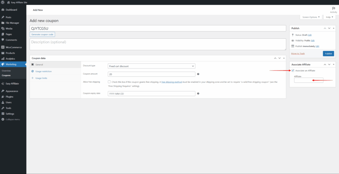Click help tooltip next to Coupon expiry date
This screenshot has width=339, height=174.
click(198, 94)
